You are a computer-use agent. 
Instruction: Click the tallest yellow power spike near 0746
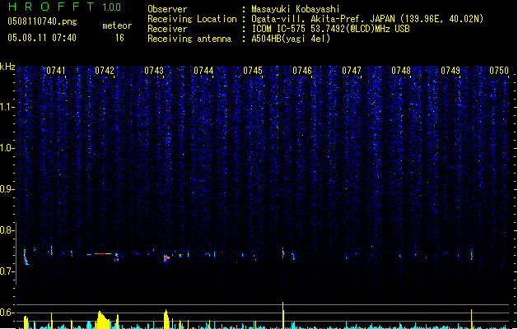(282, 315)
